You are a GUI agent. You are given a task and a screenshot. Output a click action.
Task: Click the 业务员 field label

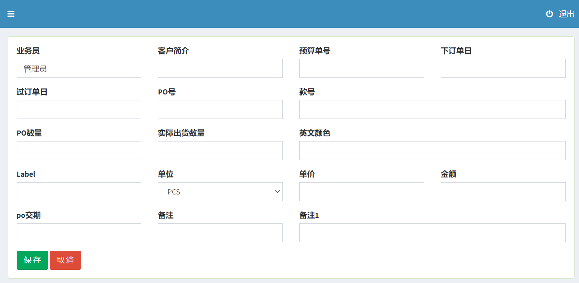[28, 51]
